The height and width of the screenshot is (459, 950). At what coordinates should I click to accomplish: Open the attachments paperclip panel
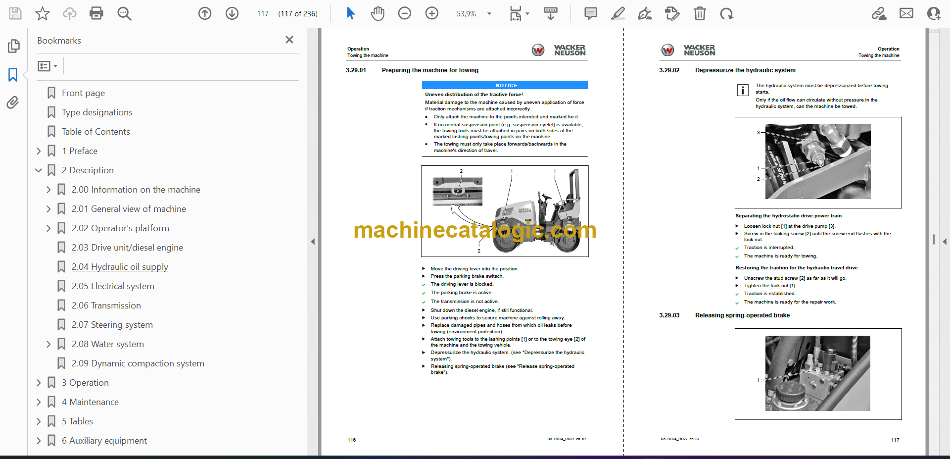tap(13, 102)
